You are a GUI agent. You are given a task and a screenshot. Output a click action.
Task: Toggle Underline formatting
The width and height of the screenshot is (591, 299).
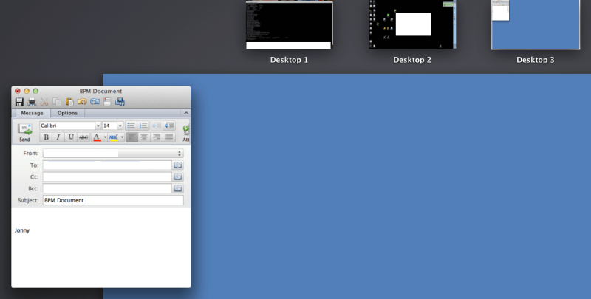[70, 137]
